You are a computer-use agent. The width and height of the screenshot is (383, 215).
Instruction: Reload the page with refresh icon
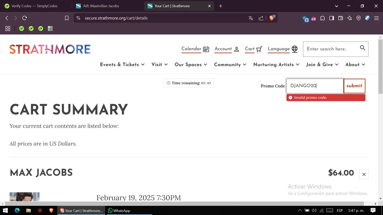coord(25,18)
